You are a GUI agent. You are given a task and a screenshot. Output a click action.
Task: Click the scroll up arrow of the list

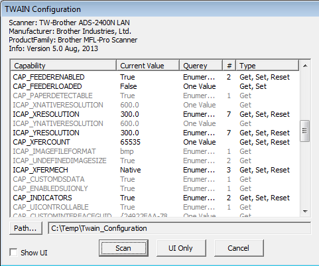point(305,66)
